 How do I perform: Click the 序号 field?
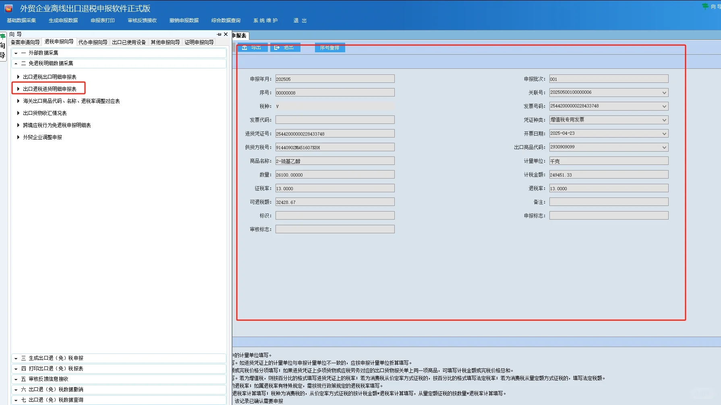point(335,93)
